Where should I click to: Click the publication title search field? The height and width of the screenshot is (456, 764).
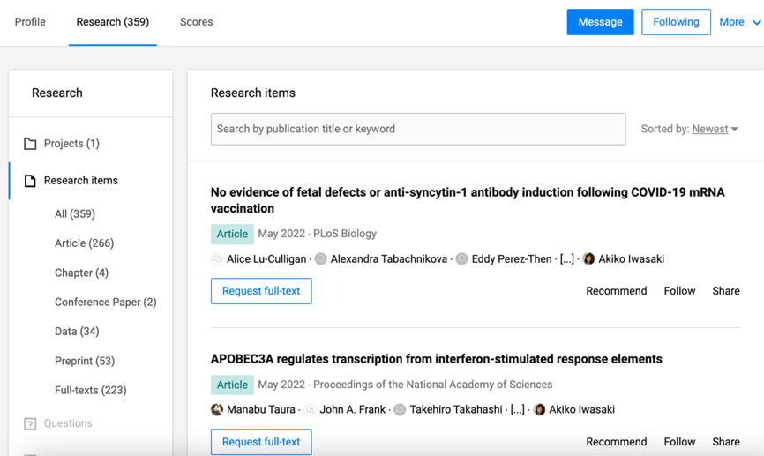coord(417,130)
